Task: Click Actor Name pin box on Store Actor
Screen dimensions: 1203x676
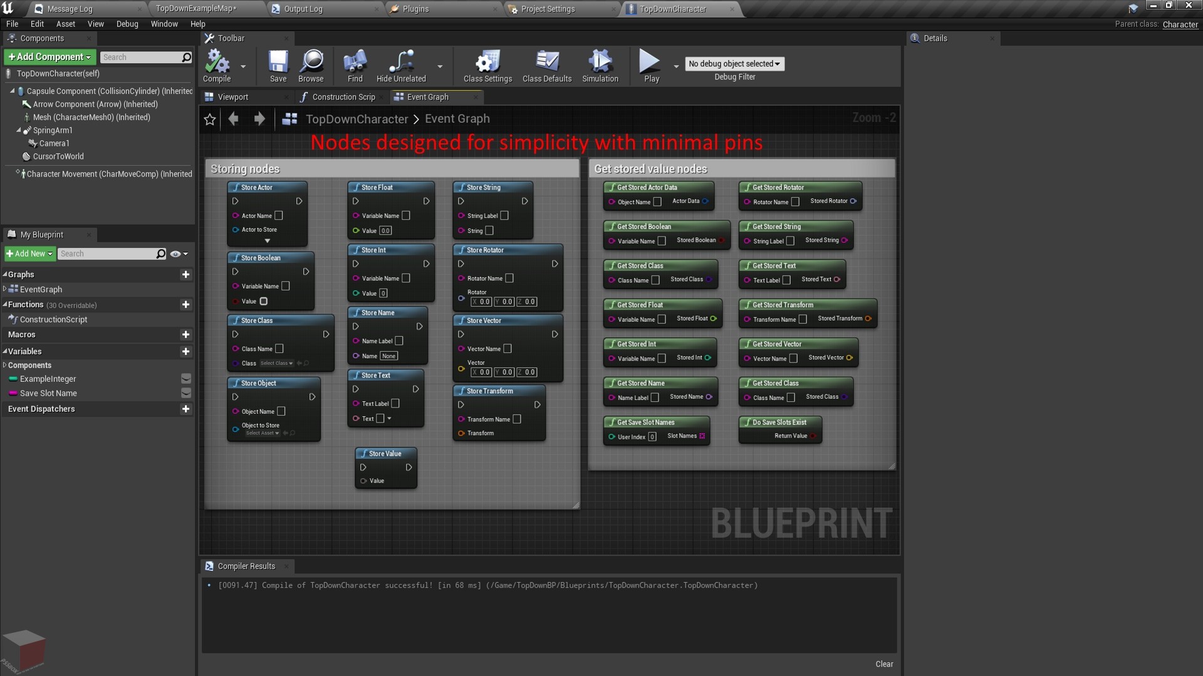Action: (279, 215)
